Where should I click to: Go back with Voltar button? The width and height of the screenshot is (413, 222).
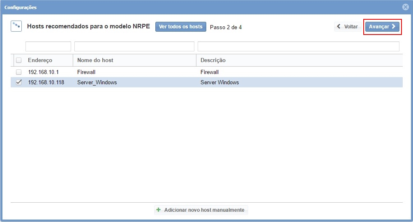347,27
